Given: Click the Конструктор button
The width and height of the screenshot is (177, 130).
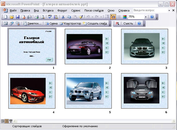Looking at the screenshot, I should coord(70,24).
